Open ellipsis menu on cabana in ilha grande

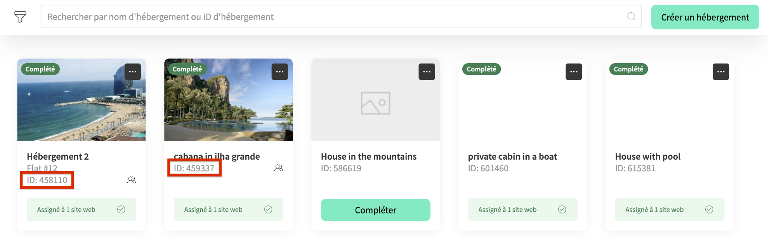point(279,71)
